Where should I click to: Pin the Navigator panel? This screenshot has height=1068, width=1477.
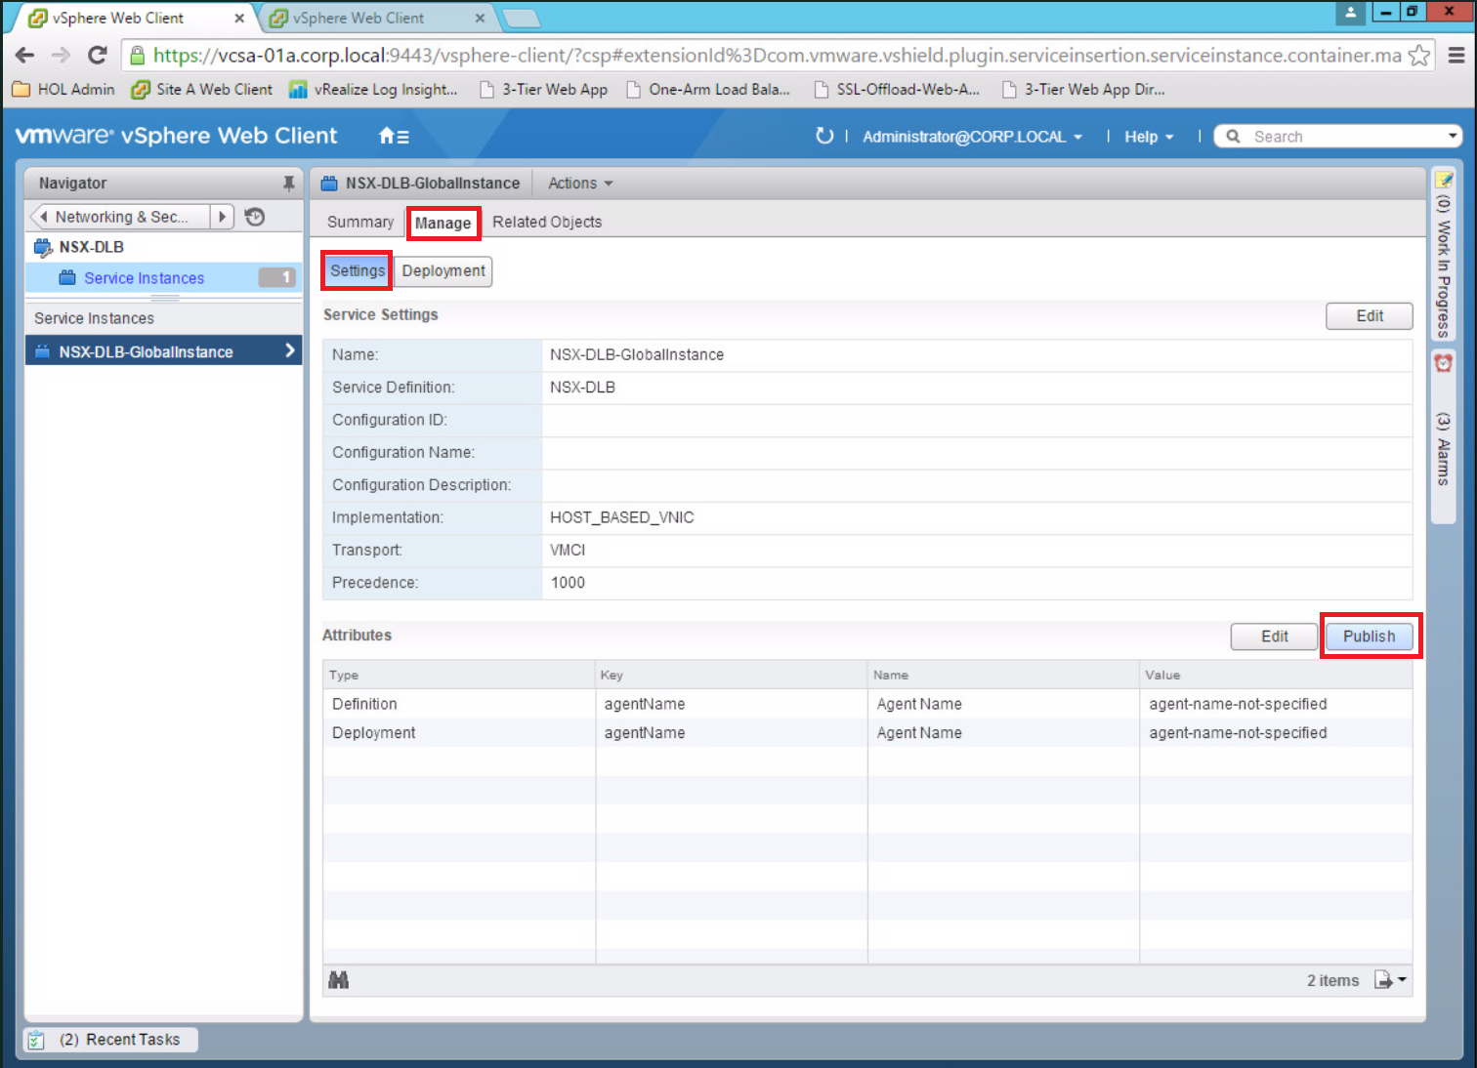(x=288, y=183)
